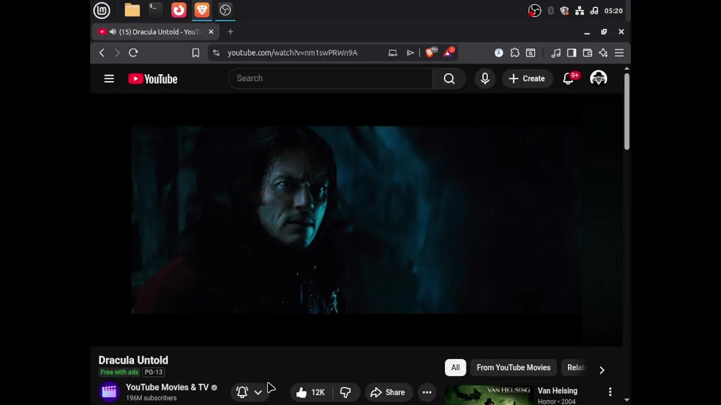Click the Brave playlist play icon in address bar
721x405 pixels.
pos(410,53)
